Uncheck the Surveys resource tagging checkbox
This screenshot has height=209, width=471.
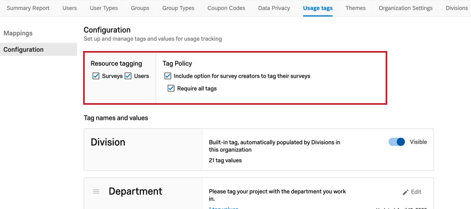click(x=96, y=76)
